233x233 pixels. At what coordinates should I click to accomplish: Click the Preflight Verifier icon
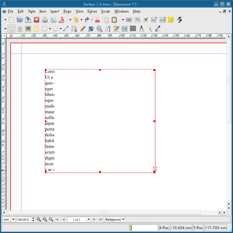[53, 20]
